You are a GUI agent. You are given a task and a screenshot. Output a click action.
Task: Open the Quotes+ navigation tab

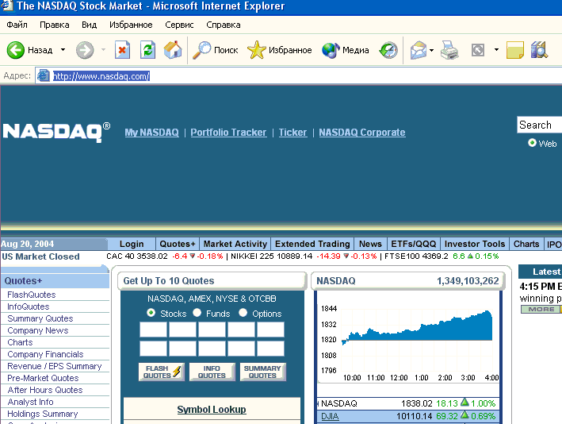pyautogui.click(x=178, y=244)
